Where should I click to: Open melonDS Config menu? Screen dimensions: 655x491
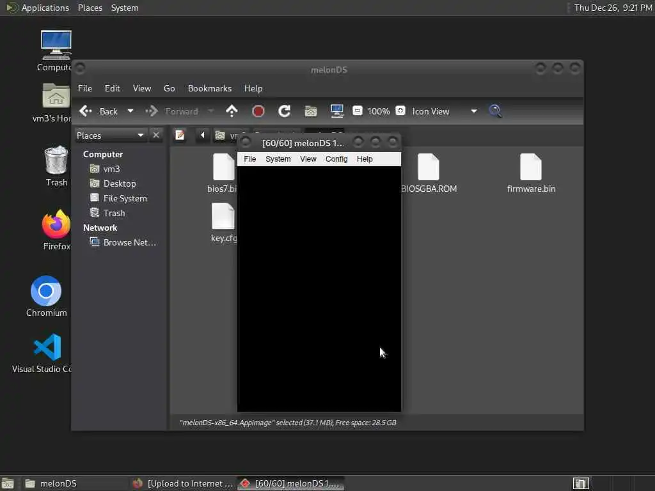click(x=336, y=159)
